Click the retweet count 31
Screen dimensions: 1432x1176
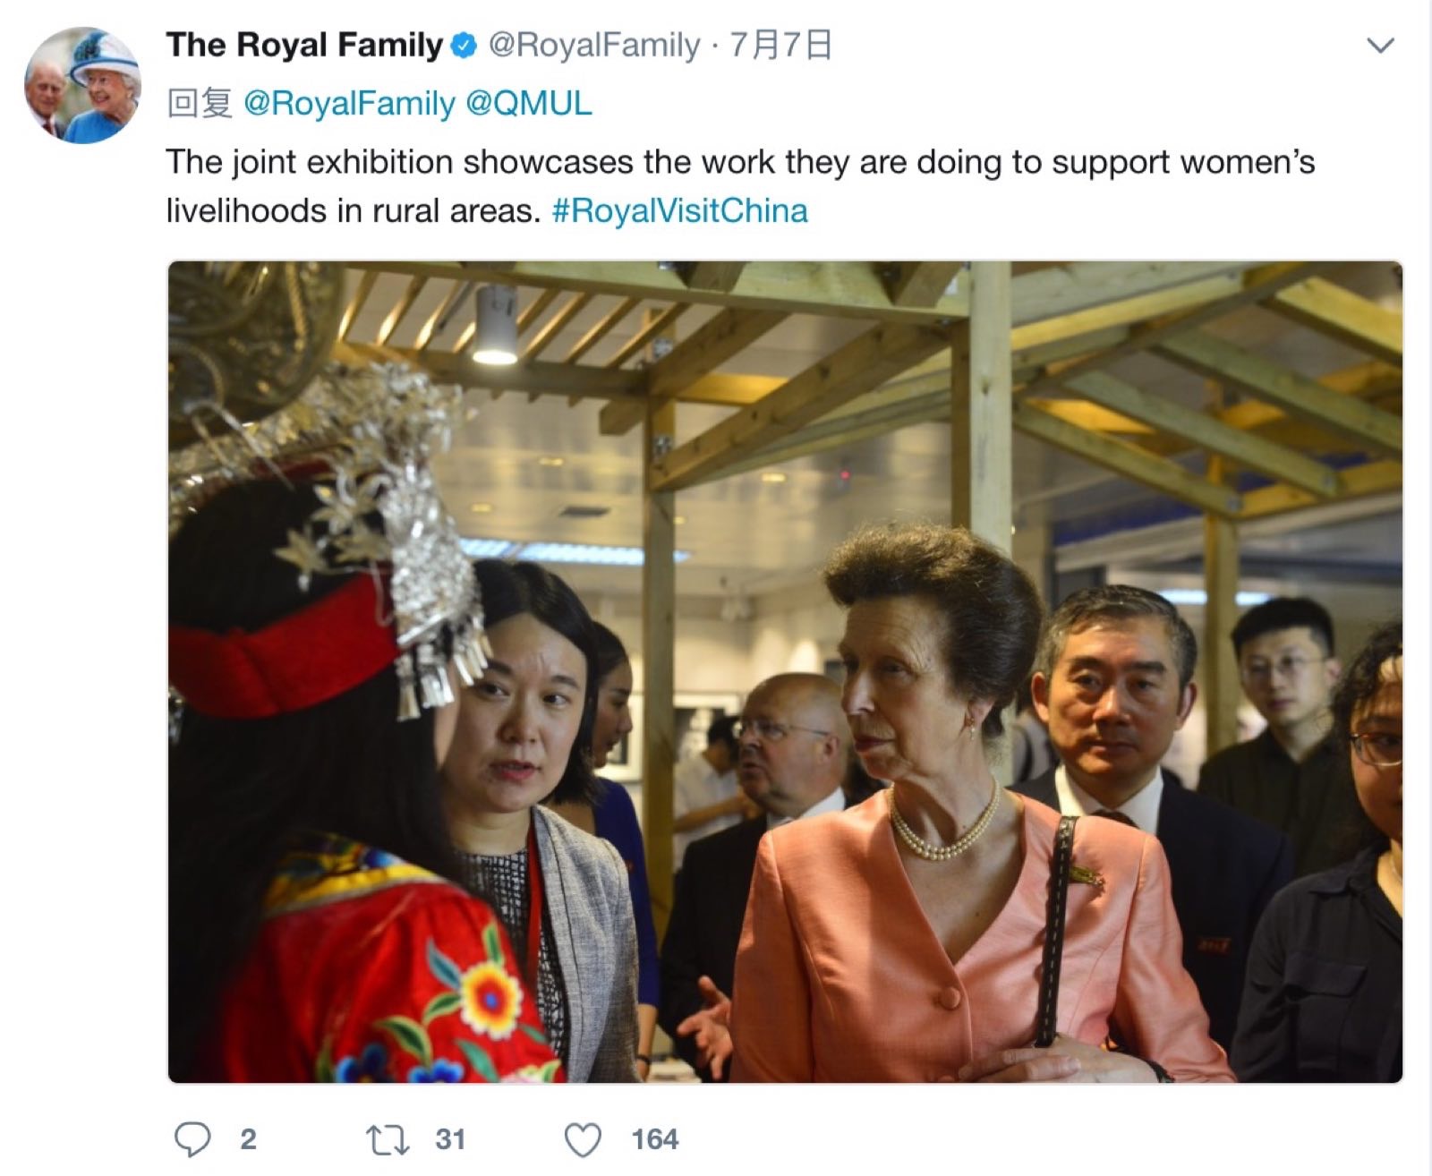coord(450,1139)
